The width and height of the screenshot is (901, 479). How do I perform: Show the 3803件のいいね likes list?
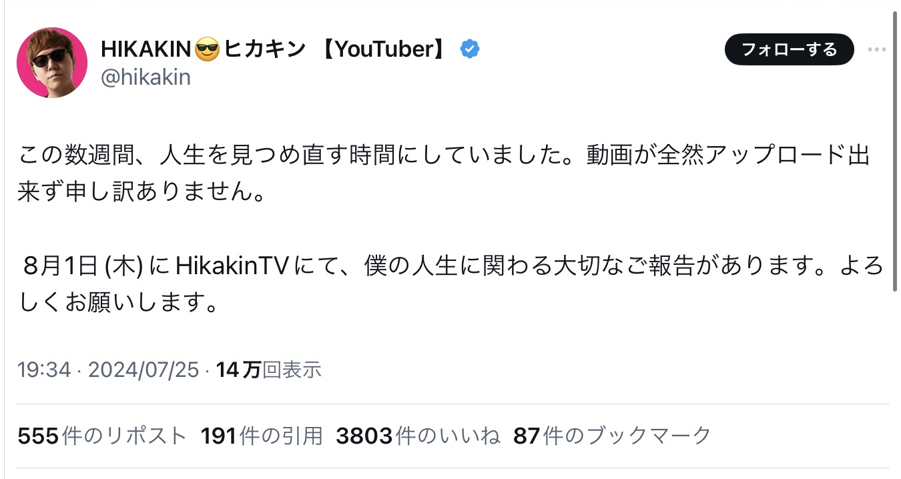point(418,436)
